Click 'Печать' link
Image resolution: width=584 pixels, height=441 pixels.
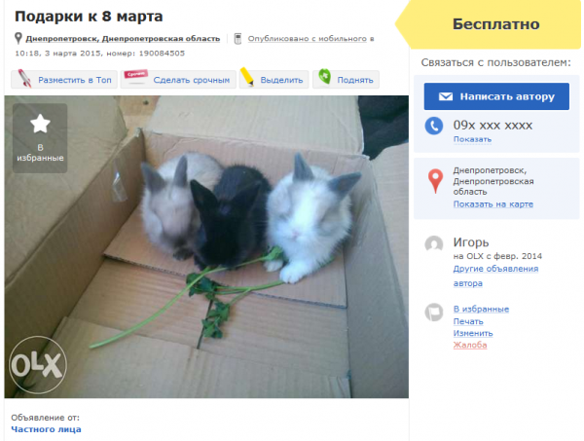point(468,321)
